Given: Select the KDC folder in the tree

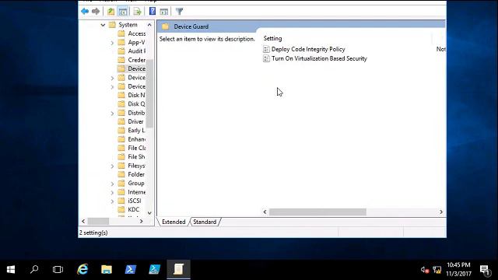Looking at the screenshot, I should pyautogui.click(x=133, y=209).
